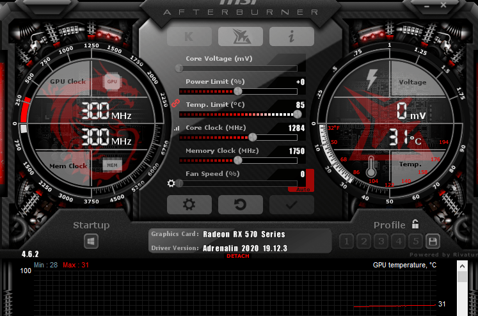Click the lightning bolt voltage icon
Image resolution: width=478 pixels, height=316 pixels.
[x=372, y=79]
